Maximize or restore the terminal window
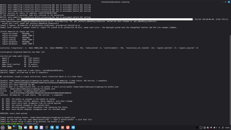Viewport: 231px width, 130px height. pyautogui.click(x=225, y=2)
